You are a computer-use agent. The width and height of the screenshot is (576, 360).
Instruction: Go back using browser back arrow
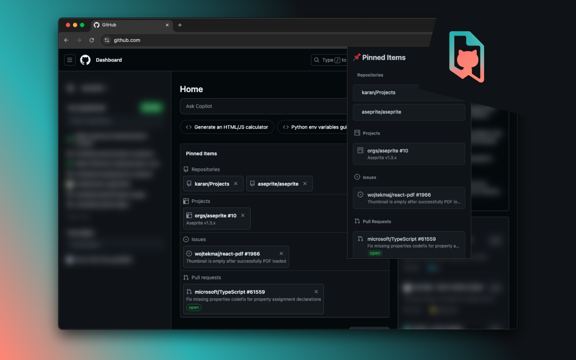pyautogui.click(x=67, y=40)
